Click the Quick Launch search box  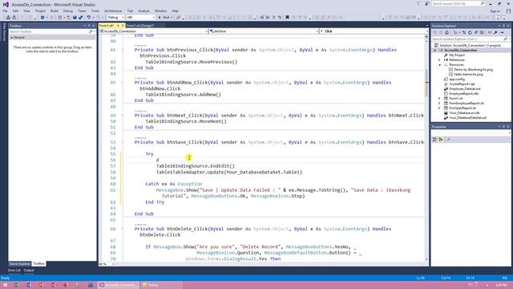[x=458, y=3]
